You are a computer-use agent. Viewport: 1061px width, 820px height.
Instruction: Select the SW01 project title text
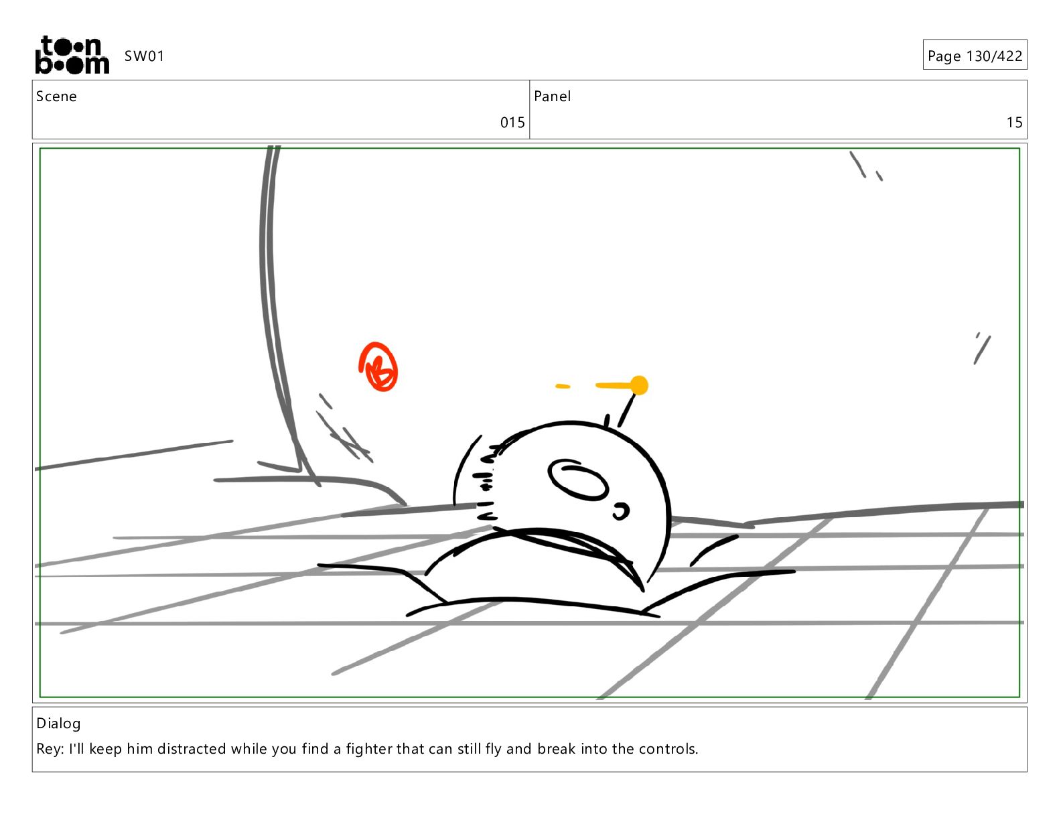tap(144, 56)
